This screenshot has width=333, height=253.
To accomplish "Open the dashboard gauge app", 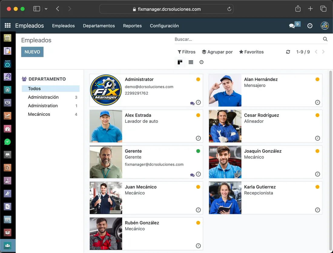I will click(8, 129).
